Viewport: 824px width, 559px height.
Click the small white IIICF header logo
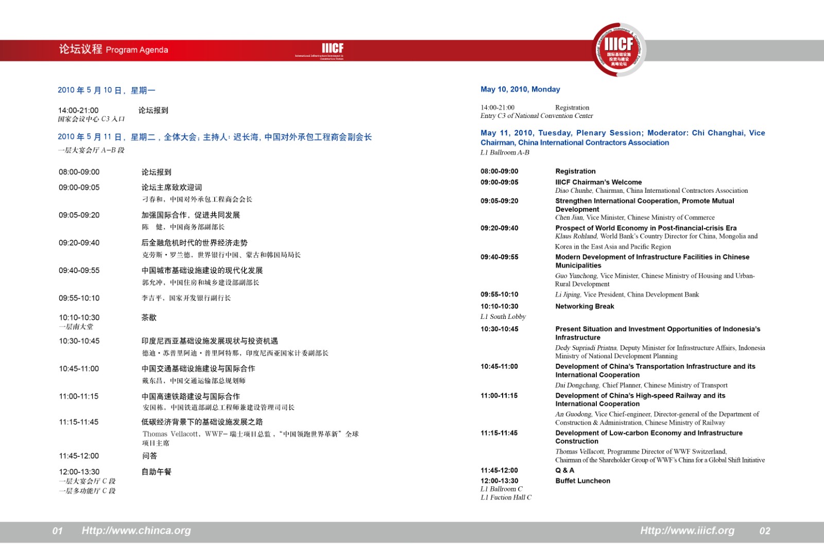click(x=332, y=50)
